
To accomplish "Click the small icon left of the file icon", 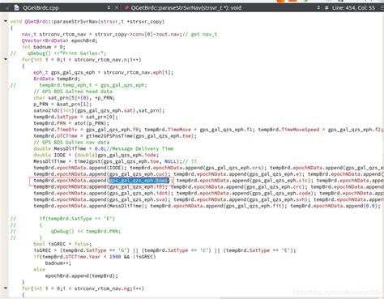I will (7, 8).
